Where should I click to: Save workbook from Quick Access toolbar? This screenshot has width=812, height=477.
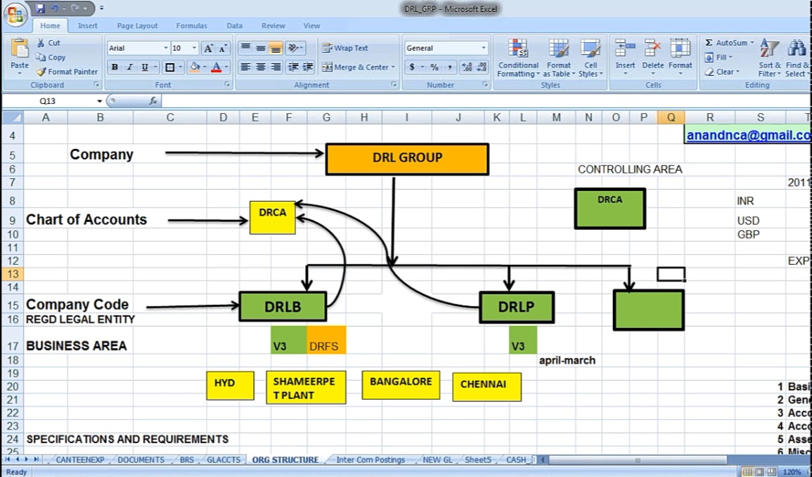(x=40, y=8)
